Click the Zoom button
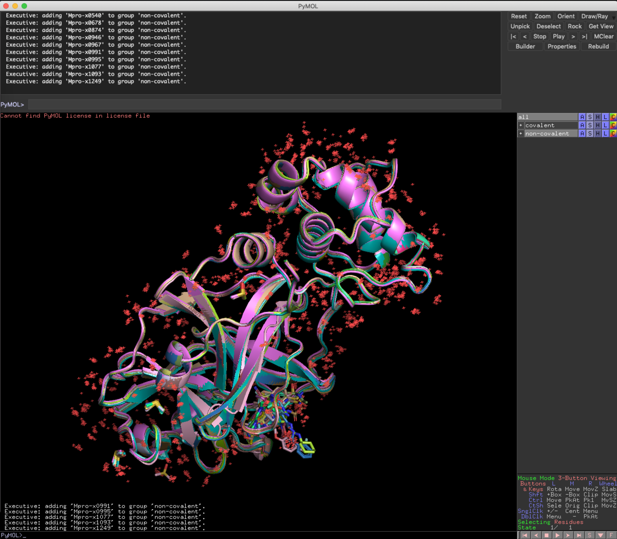Image resolution: width=617 pixels, height=539 pixels. coord(542,16)
